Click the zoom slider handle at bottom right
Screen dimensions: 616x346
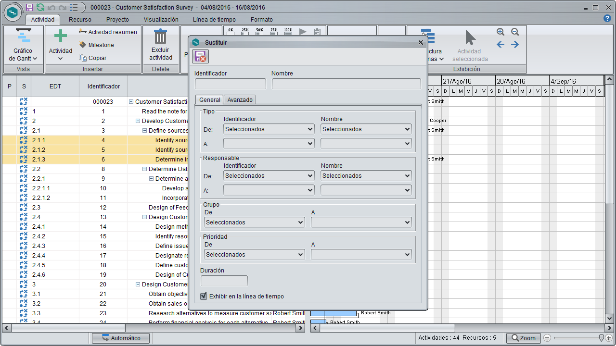pos(601,338)
